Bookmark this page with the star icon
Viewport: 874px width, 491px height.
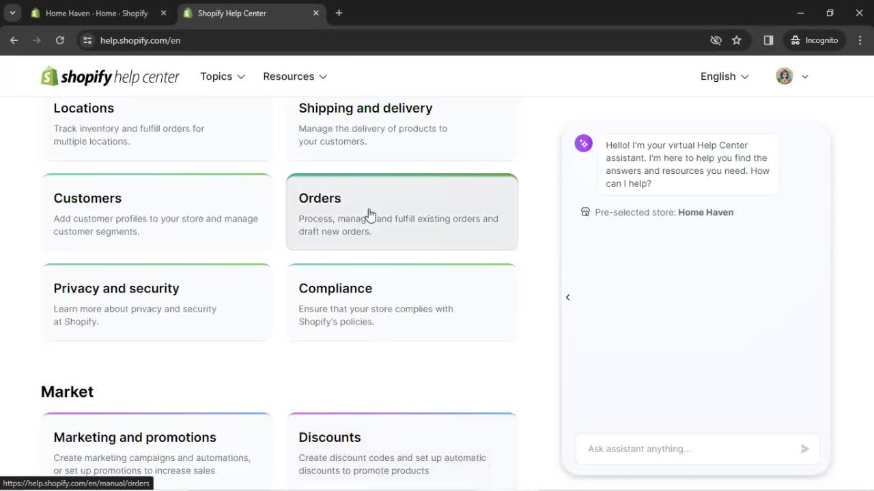tap(736, 40)
